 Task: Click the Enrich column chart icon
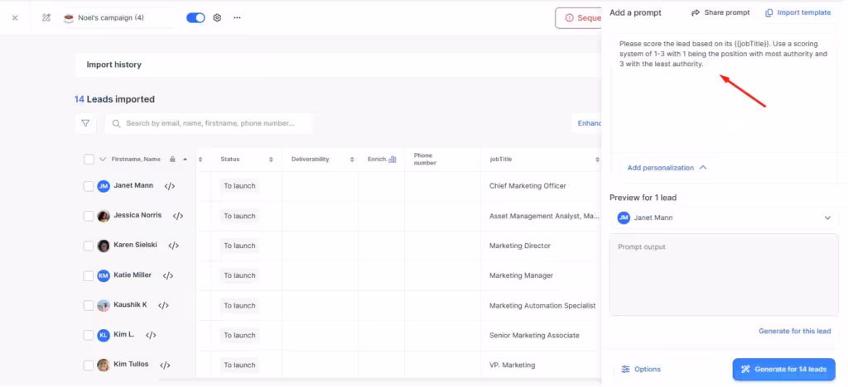tap(393, 159)
